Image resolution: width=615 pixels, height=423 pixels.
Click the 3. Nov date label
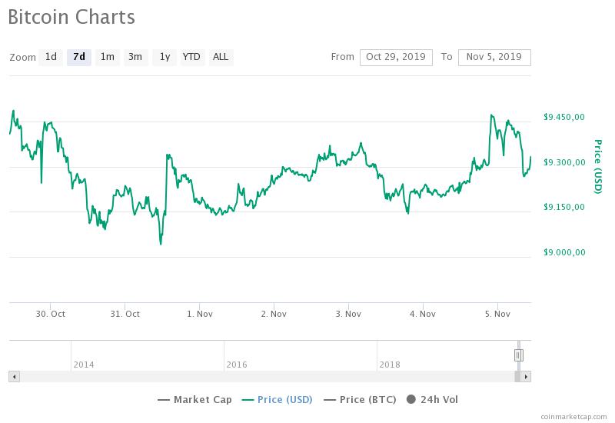coord(348,315)
